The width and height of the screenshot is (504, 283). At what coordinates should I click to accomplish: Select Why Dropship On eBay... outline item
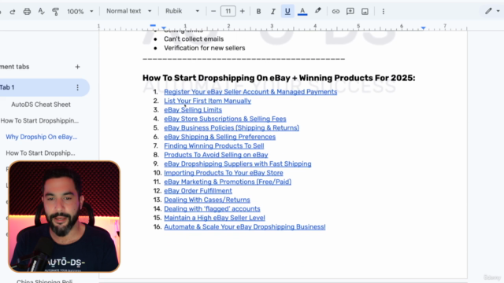[42, 137]
